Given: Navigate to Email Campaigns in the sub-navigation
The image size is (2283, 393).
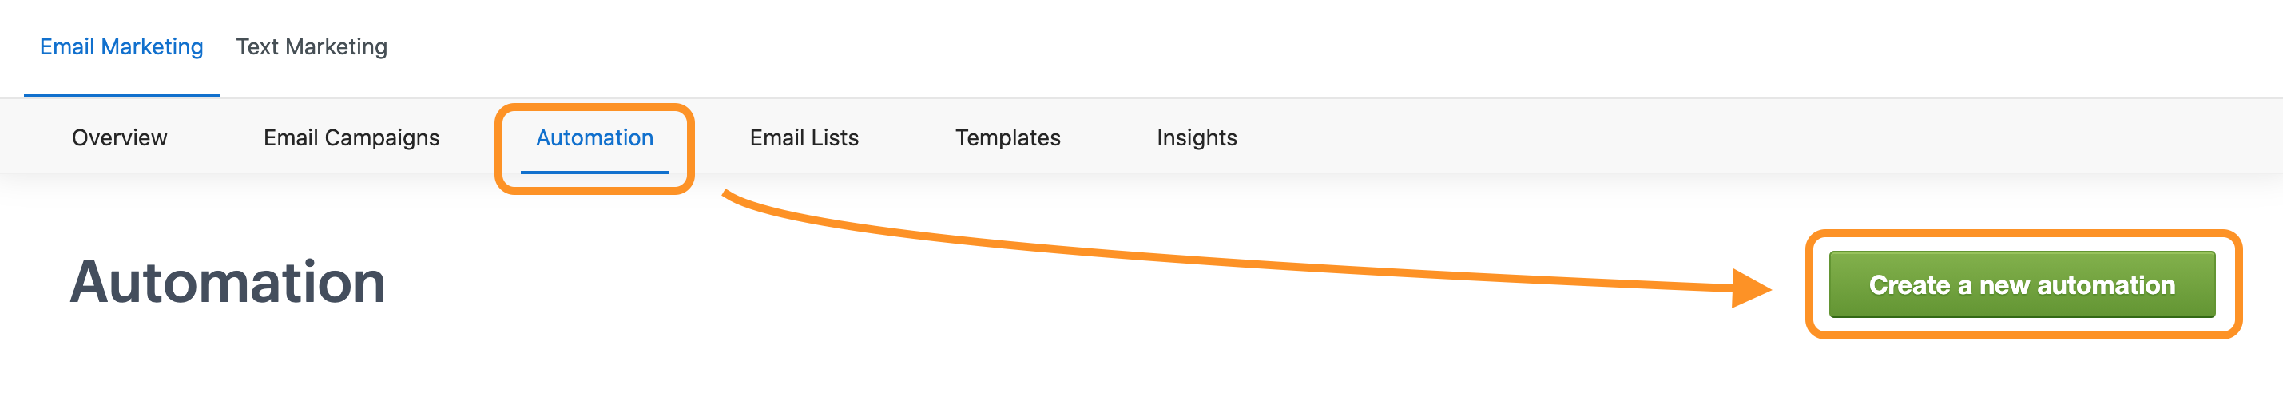Looking at the screenshot, I should tap(351, 137).
